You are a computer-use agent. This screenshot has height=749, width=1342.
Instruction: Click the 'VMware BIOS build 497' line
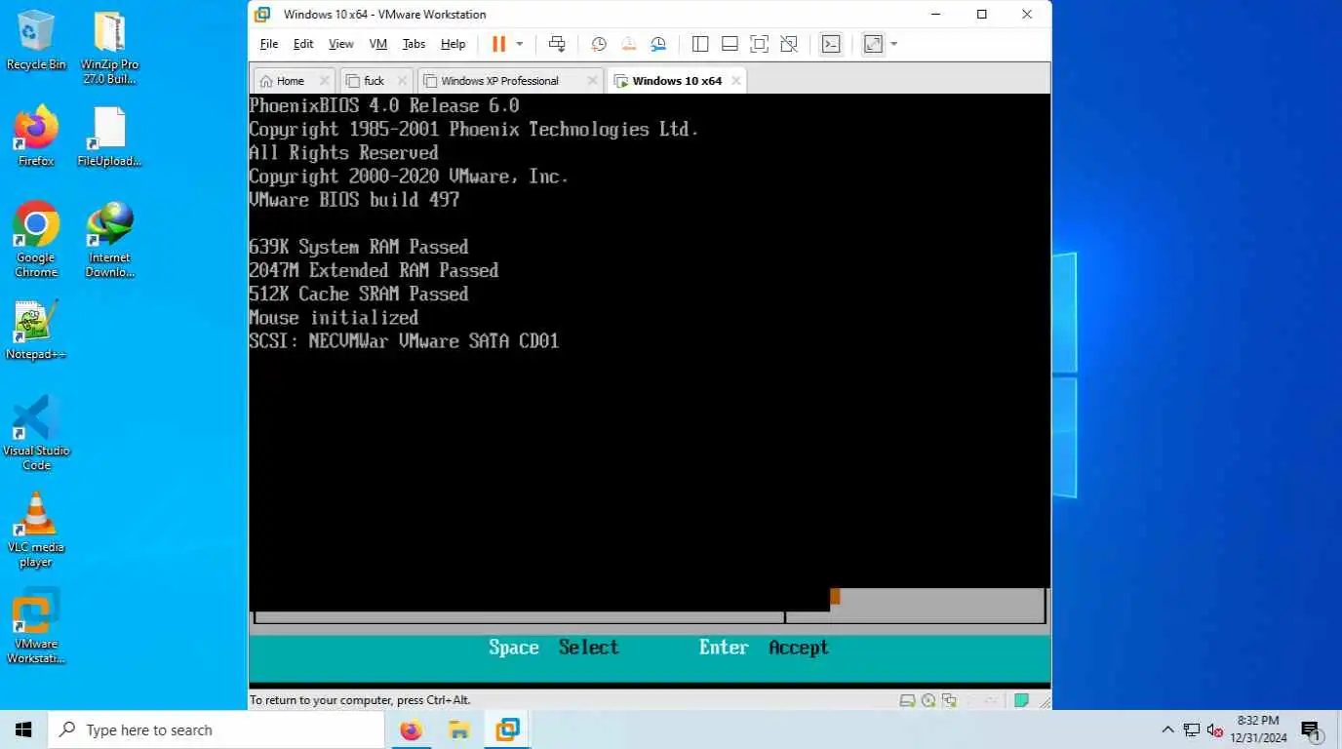coord(354,199)
